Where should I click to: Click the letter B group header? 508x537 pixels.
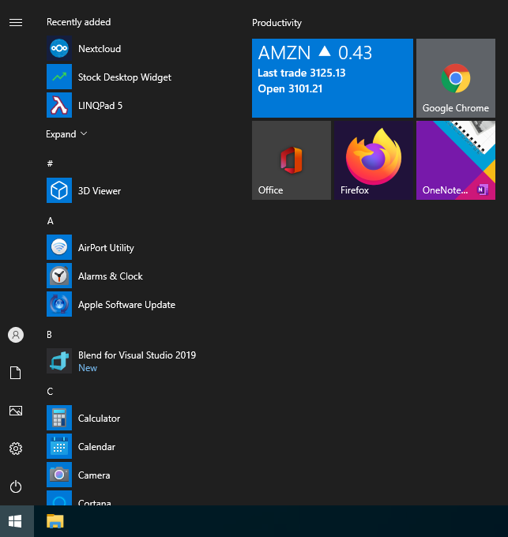coord(49,335)
